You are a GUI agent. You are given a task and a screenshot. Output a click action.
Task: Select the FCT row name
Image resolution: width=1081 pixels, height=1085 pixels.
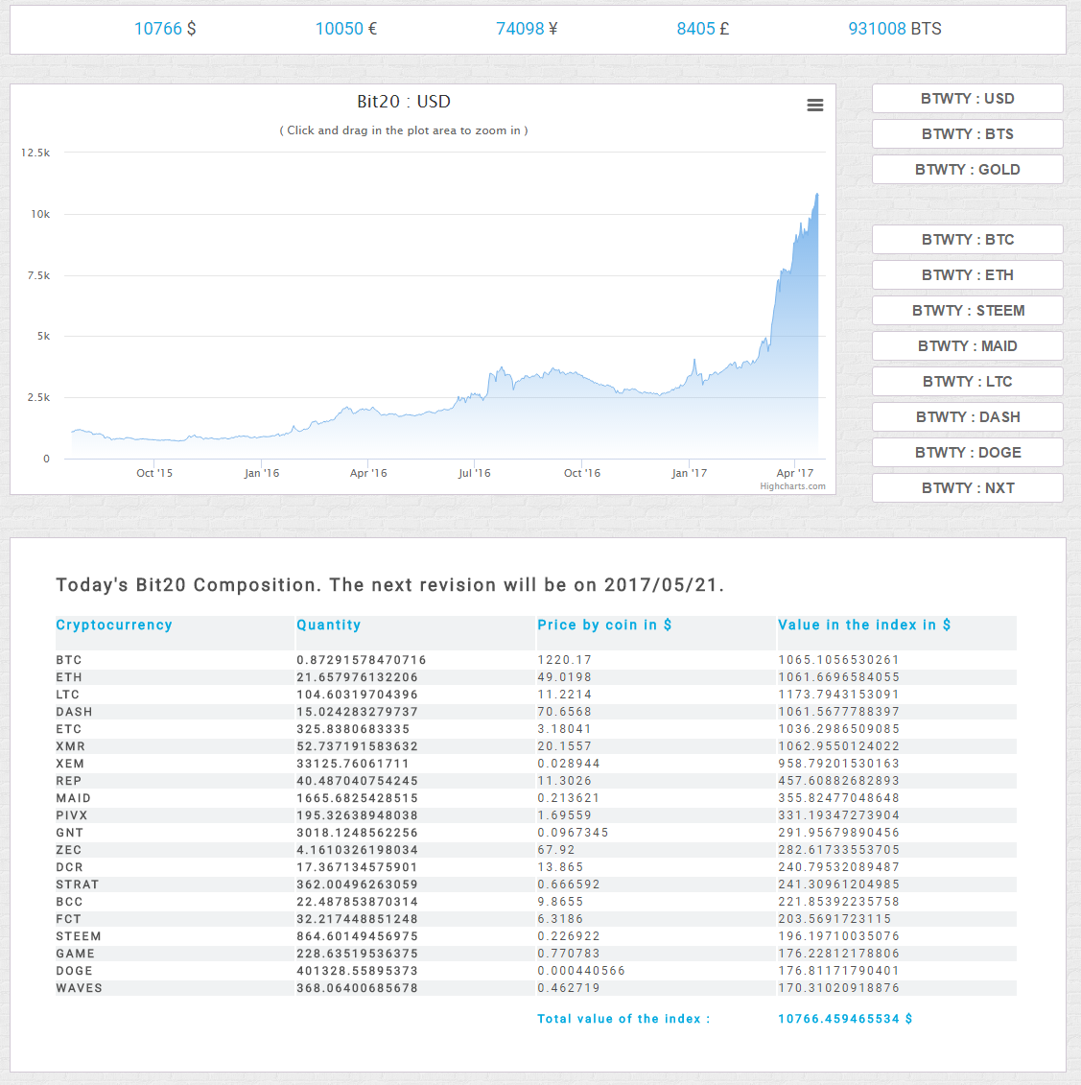(x=68, y=920)
